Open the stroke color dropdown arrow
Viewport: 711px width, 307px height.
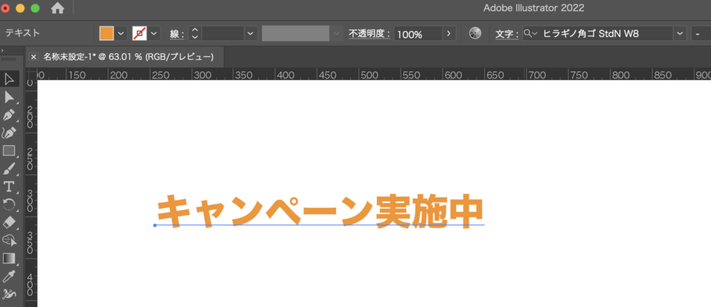click(x=153, y=33)
